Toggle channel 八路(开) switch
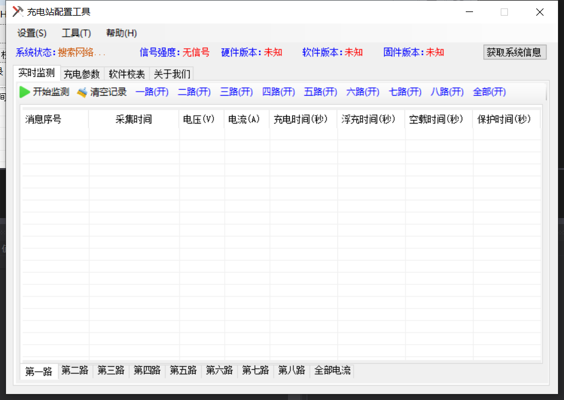Screen dimensions: 564x400 (447, 92)
